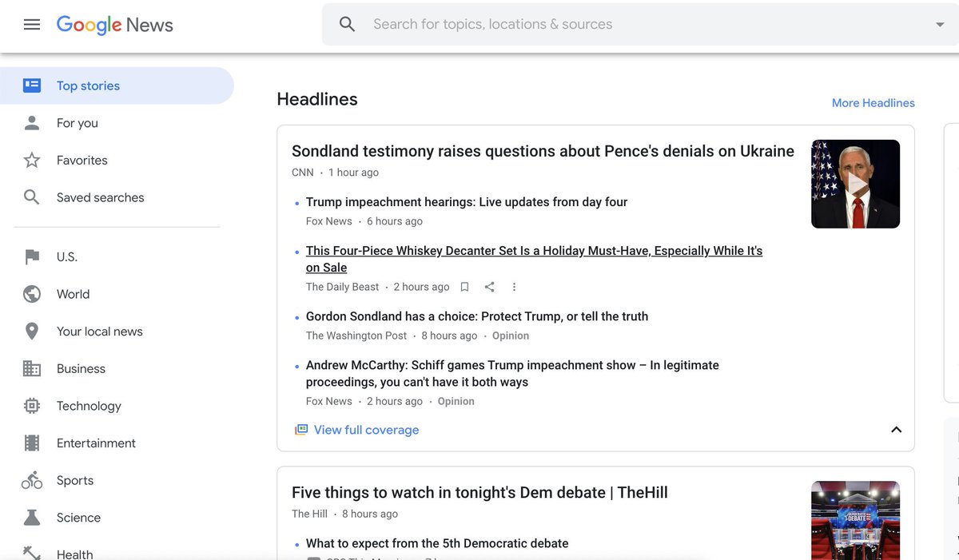Click The Hill source label
959x560 pixels.
pos(309,514)
